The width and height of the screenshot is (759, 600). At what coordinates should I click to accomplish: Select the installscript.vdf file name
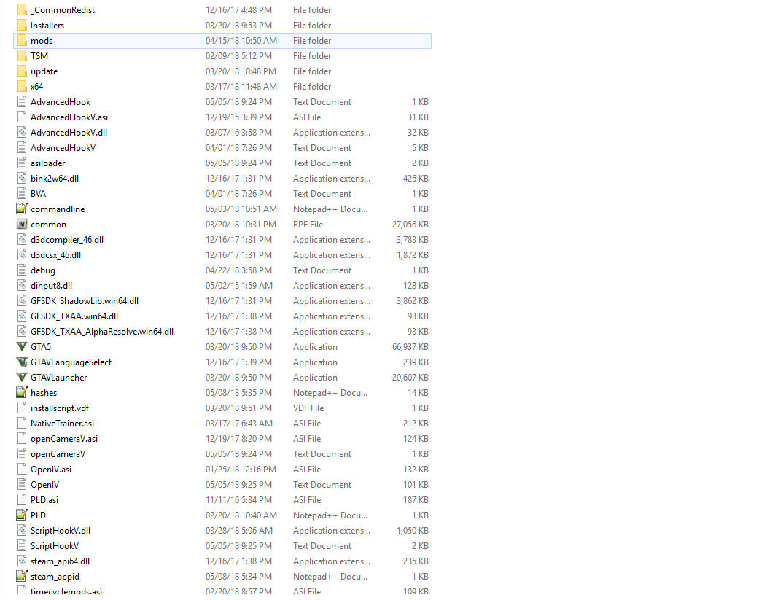[x=60, y=408]
